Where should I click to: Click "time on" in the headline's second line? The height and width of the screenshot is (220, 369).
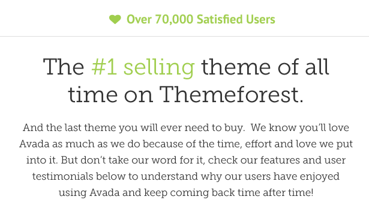click(110, 95)
